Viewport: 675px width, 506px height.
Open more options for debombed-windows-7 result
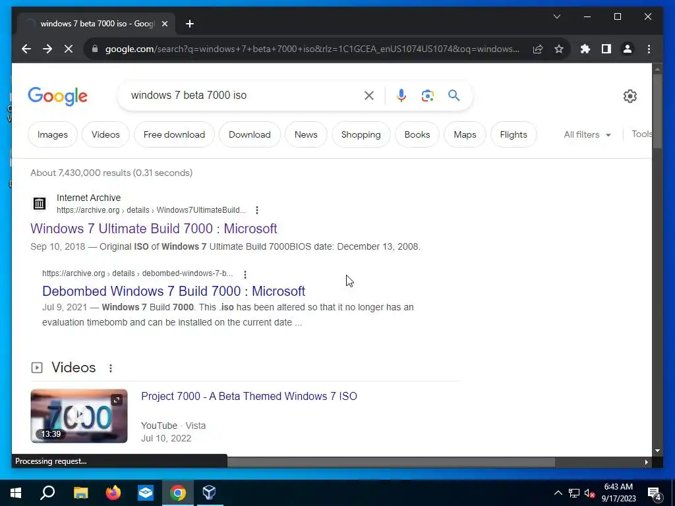point(245,274)
